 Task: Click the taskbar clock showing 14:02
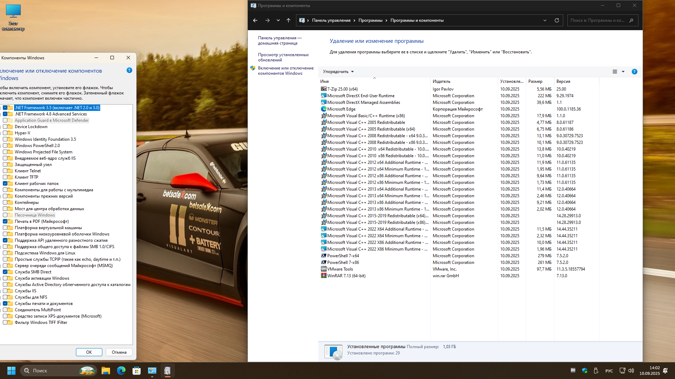[649, 371]
